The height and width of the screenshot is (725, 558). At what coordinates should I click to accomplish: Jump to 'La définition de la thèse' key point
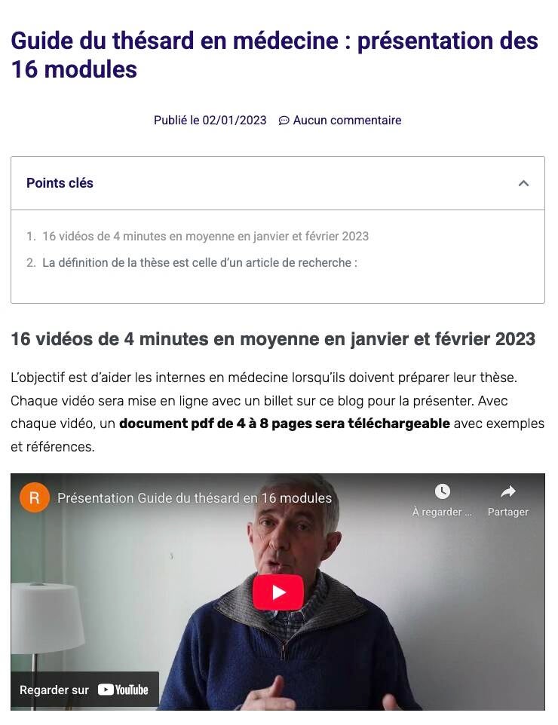tap(199, 262)
